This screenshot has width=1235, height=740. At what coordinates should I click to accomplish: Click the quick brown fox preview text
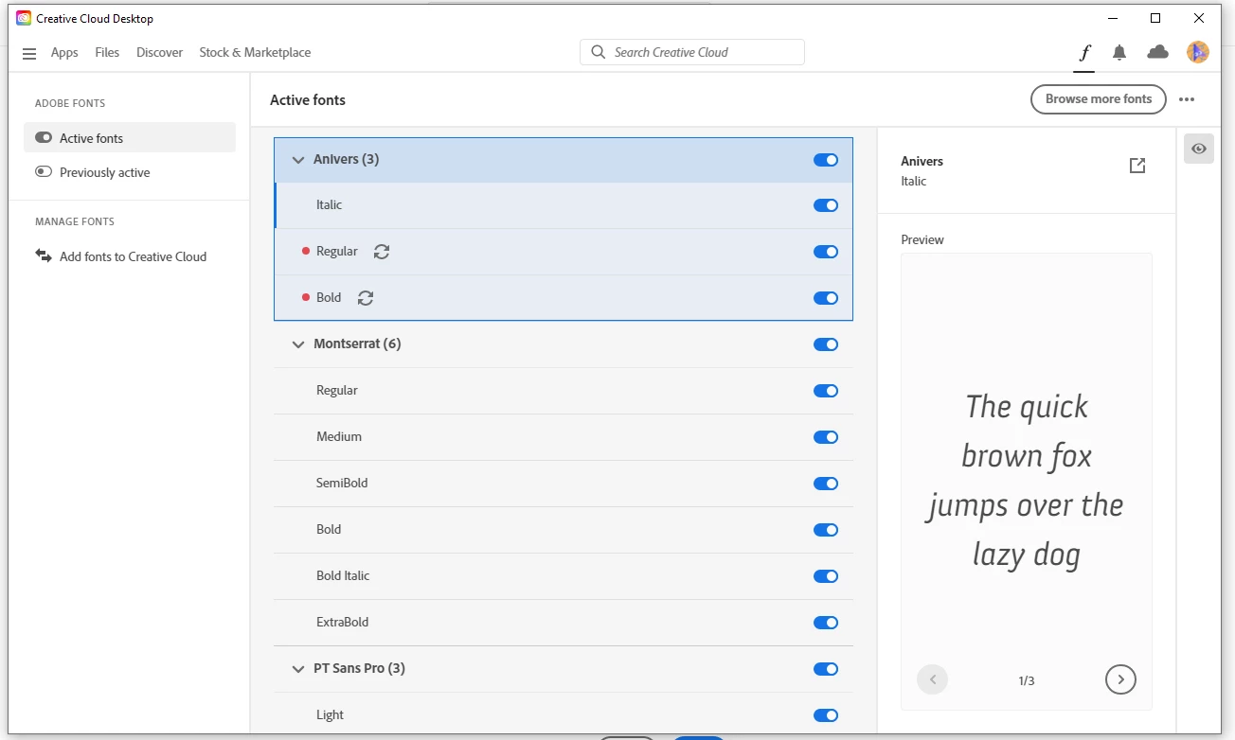click(x=1027, y=481)
